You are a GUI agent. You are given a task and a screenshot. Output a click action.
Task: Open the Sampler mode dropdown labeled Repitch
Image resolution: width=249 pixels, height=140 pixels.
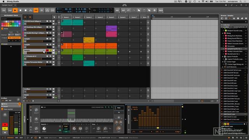[45, 124]
